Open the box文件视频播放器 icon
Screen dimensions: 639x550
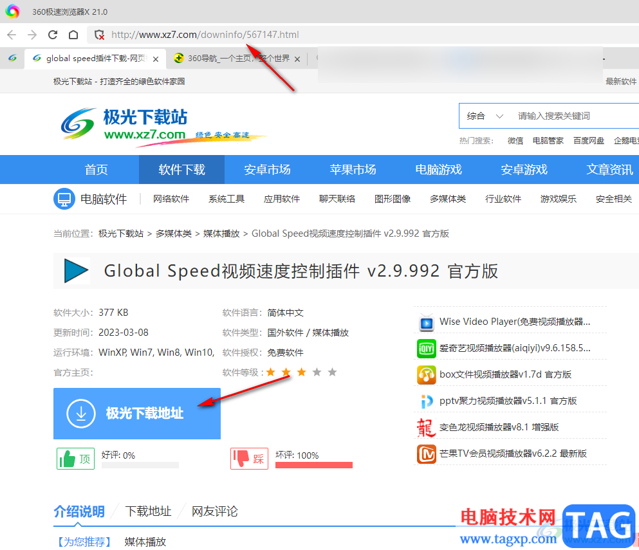point(426,375)
